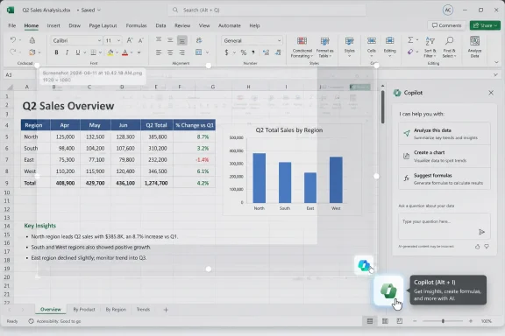The width and height of the screenshot is (505, 336).
Task: Click the Undo arrow icon
Action: click(x=13, y=40)
